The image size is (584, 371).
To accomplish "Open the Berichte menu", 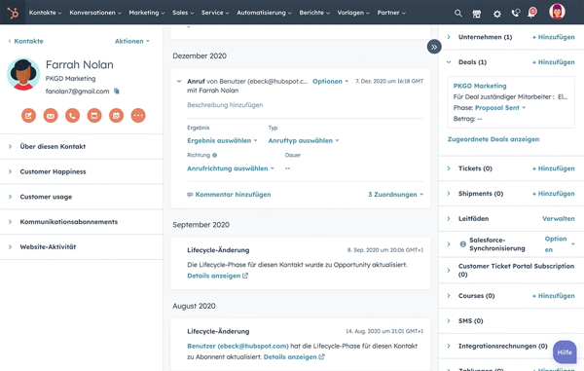I will click(314, 13).
